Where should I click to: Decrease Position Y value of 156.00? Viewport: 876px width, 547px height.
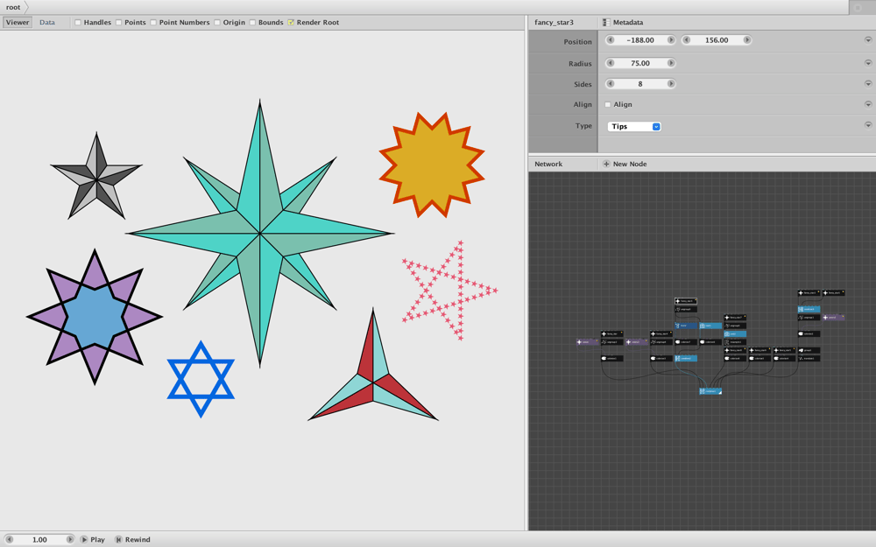click(686, 40)
